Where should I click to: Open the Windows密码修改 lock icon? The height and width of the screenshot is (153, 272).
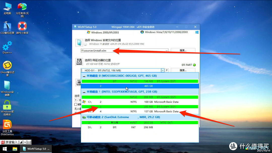(7, 108)
